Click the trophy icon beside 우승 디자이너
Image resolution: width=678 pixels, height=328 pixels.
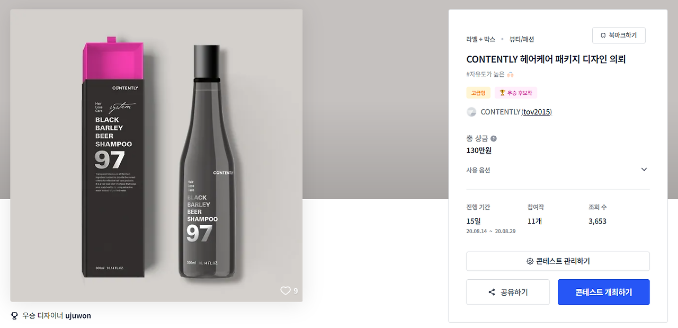point(14,316)
